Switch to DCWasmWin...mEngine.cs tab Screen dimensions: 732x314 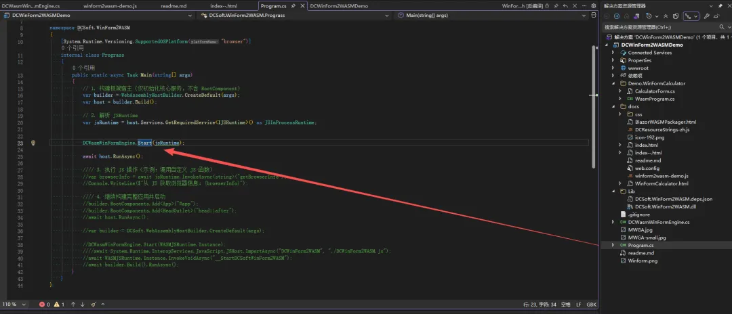coord(30,6)
